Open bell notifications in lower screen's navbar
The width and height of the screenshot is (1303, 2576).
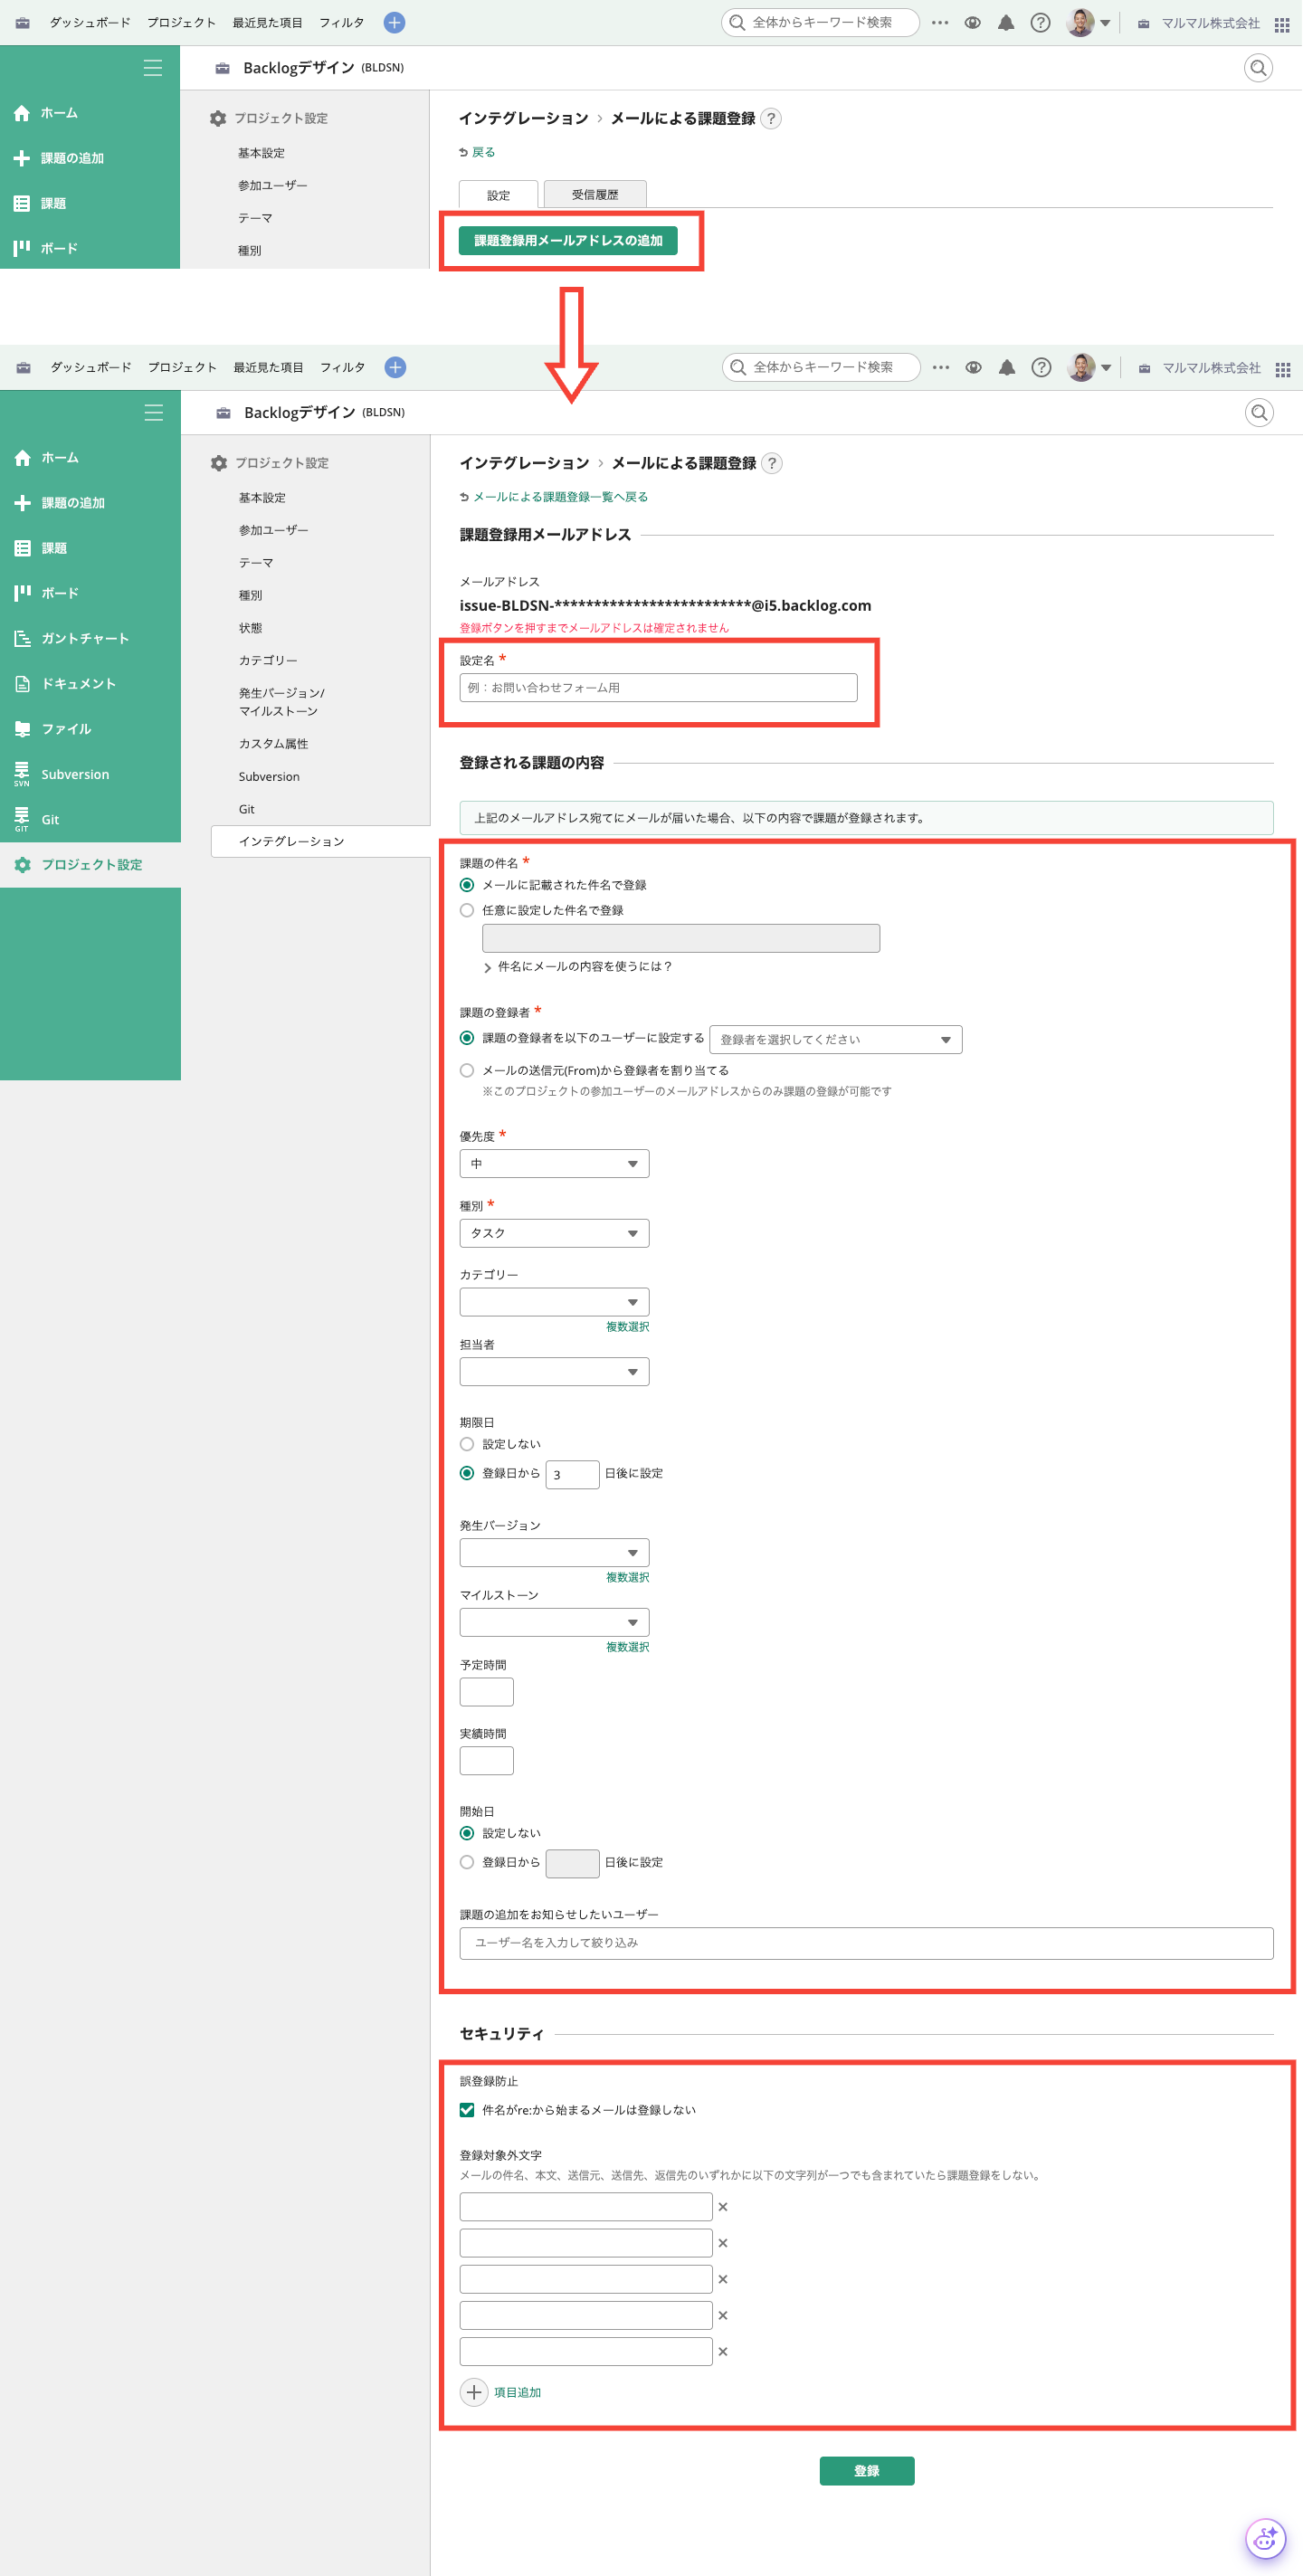(1007, 367)
